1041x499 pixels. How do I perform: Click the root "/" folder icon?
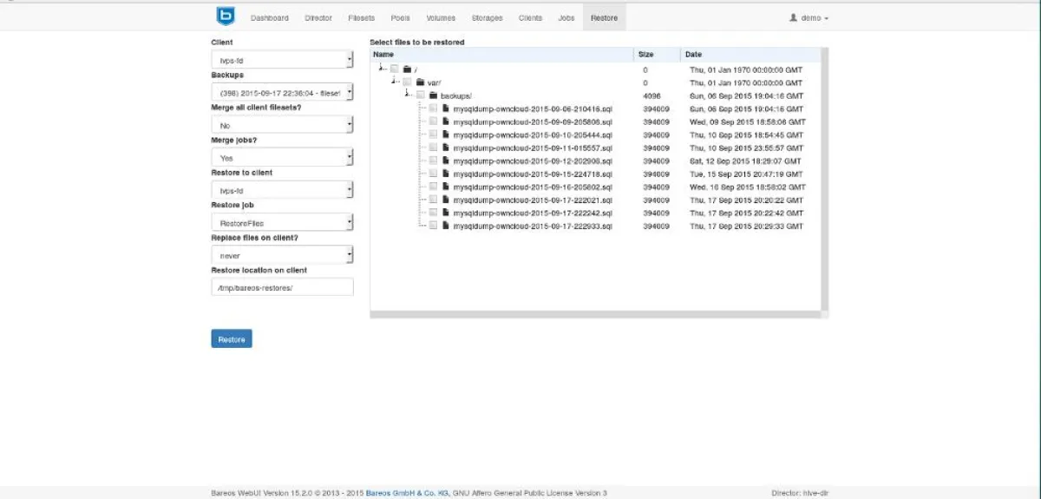(x=407, y=69)
